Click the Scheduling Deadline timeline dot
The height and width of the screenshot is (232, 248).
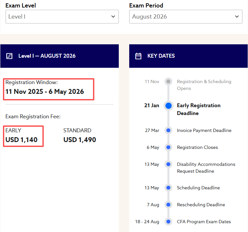[x=168, y=188]
